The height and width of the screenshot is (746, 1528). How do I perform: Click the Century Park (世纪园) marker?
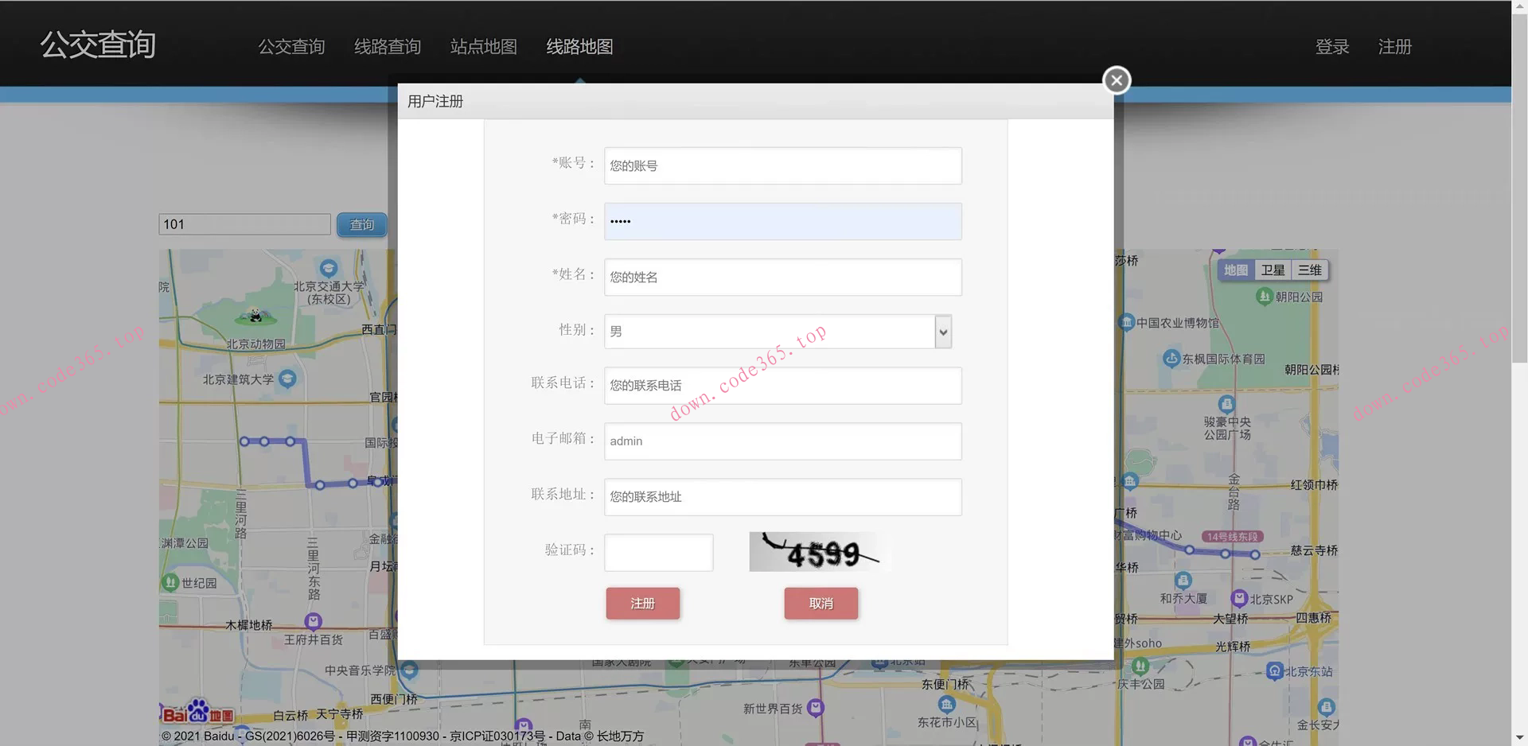click(170, 582)
